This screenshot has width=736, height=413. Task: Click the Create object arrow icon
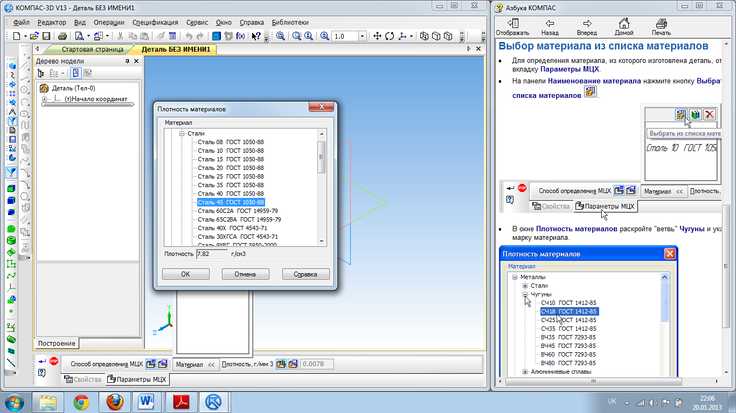point(41,361)
